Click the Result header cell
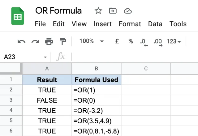The image size is (198, 136). click(x=47, y=80)
